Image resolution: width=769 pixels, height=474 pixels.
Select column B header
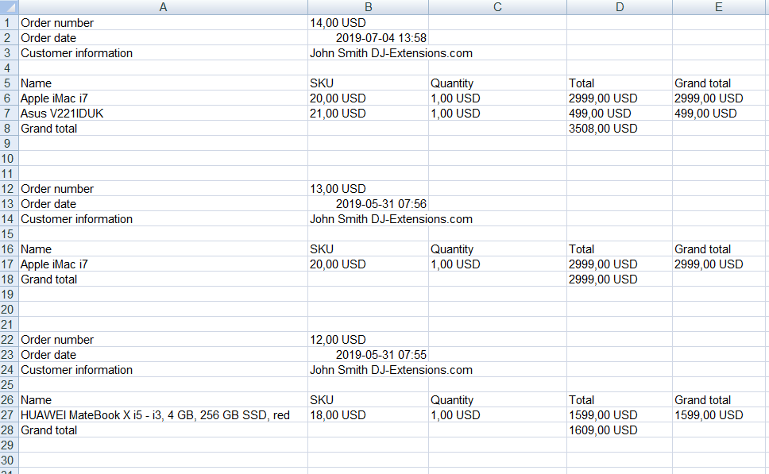point(369,7)
